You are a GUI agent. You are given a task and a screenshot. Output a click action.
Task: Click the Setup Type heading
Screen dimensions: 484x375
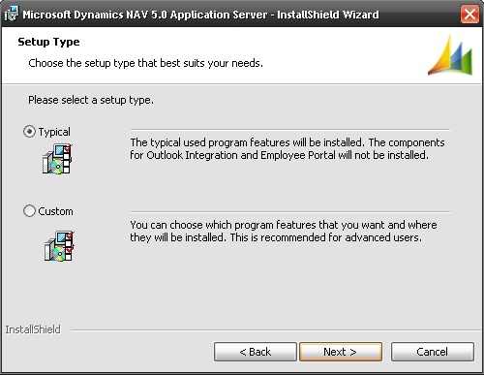tap(48, 42)
